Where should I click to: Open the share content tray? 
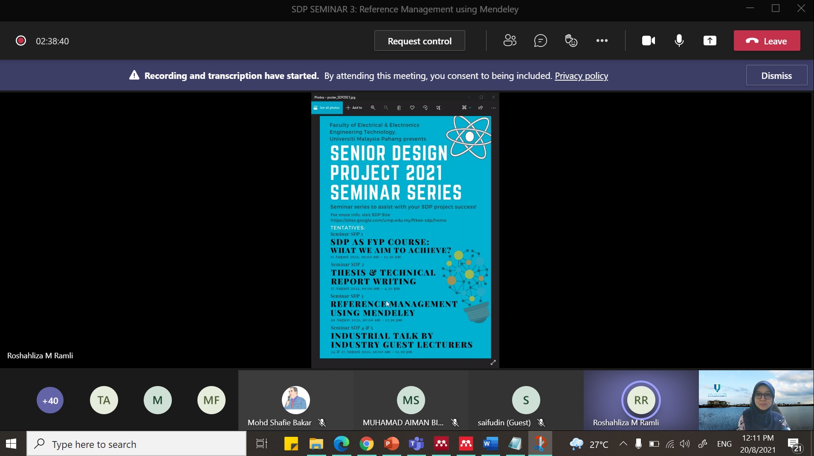[x=710, y=41]
